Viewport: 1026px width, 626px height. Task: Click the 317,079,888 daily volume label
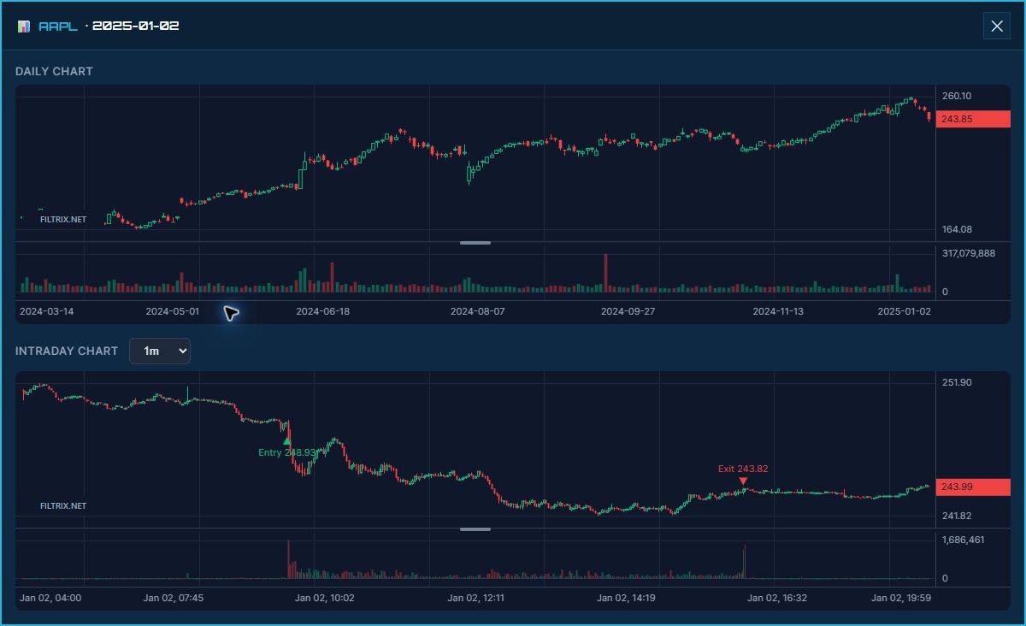(969, 253)
